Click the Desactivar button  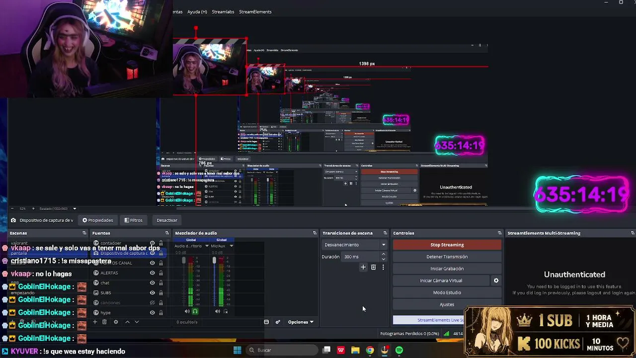coord(167,220)
